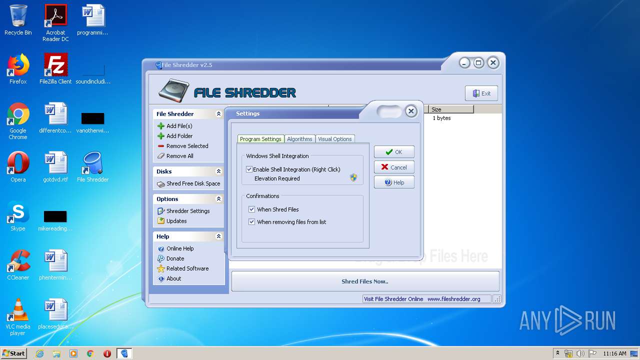Click the Help button in Settings
This screenshot has width=640, height=360.
(x=394, y=182)
